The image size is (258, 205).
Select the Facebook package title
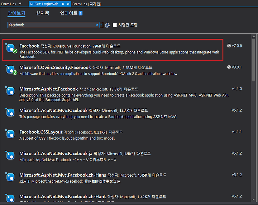[29, 46]
